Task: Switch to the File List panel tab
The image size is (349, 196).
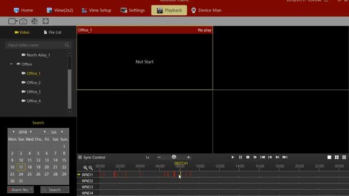Action: [x=52, y=32]
